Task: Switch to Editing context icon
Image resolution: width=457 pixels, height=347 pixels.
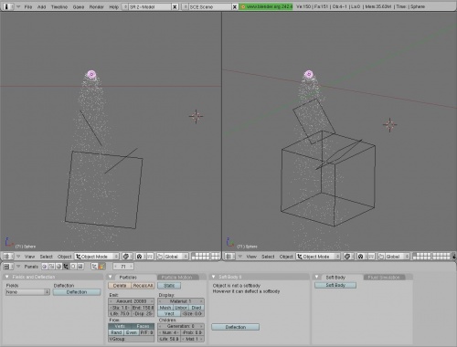Action: pos(73,267)
